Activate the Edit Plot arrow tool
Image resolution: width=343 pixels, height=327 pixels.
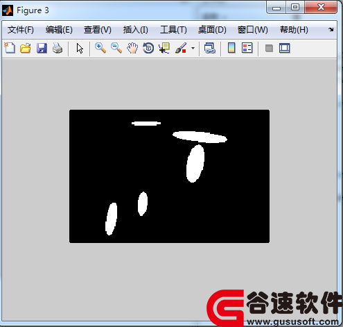click(80, 49)
